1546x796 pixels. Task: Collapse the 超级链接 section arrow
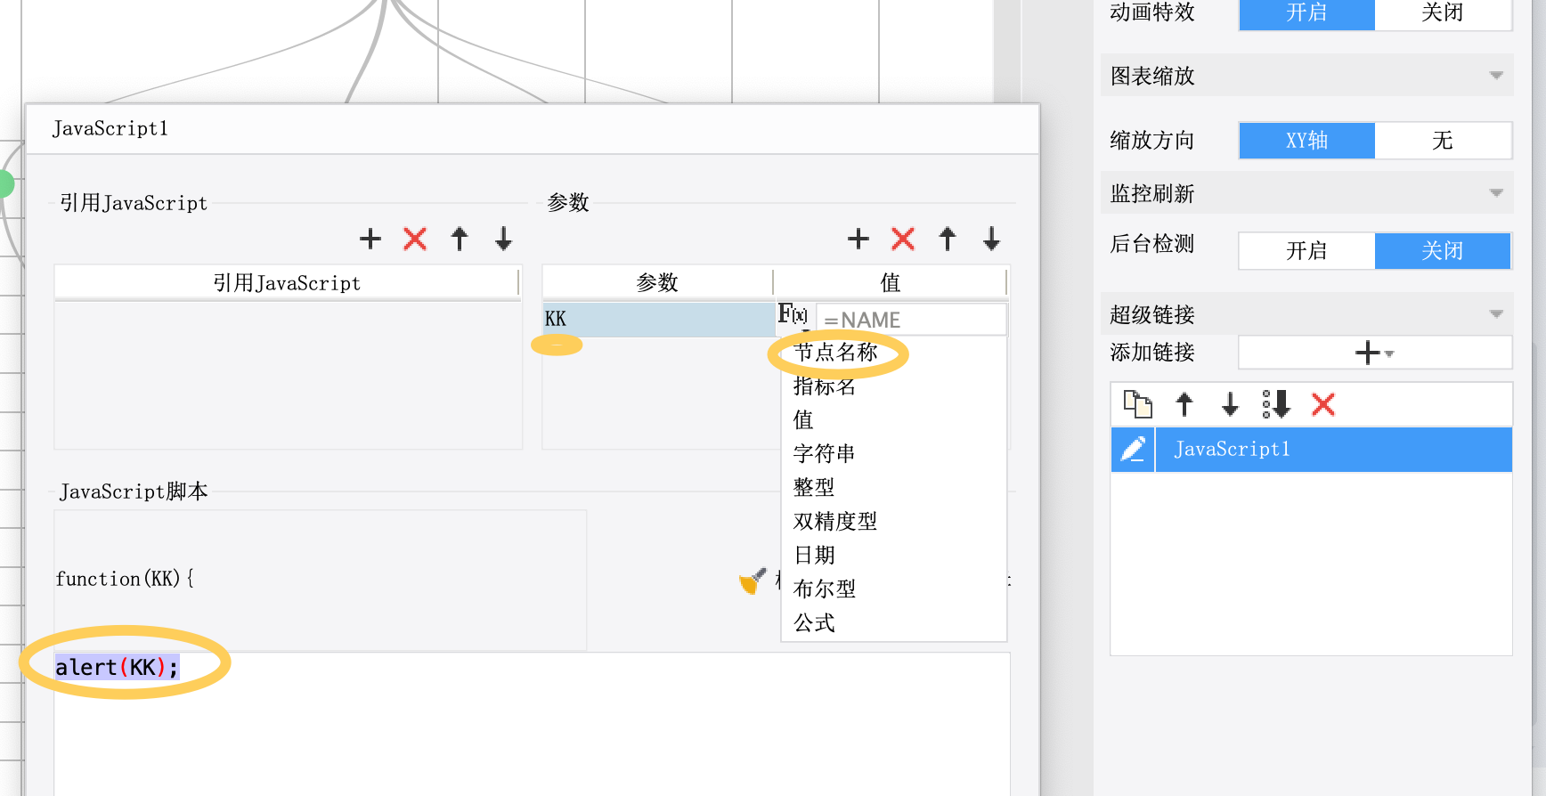click(1496, 314)
